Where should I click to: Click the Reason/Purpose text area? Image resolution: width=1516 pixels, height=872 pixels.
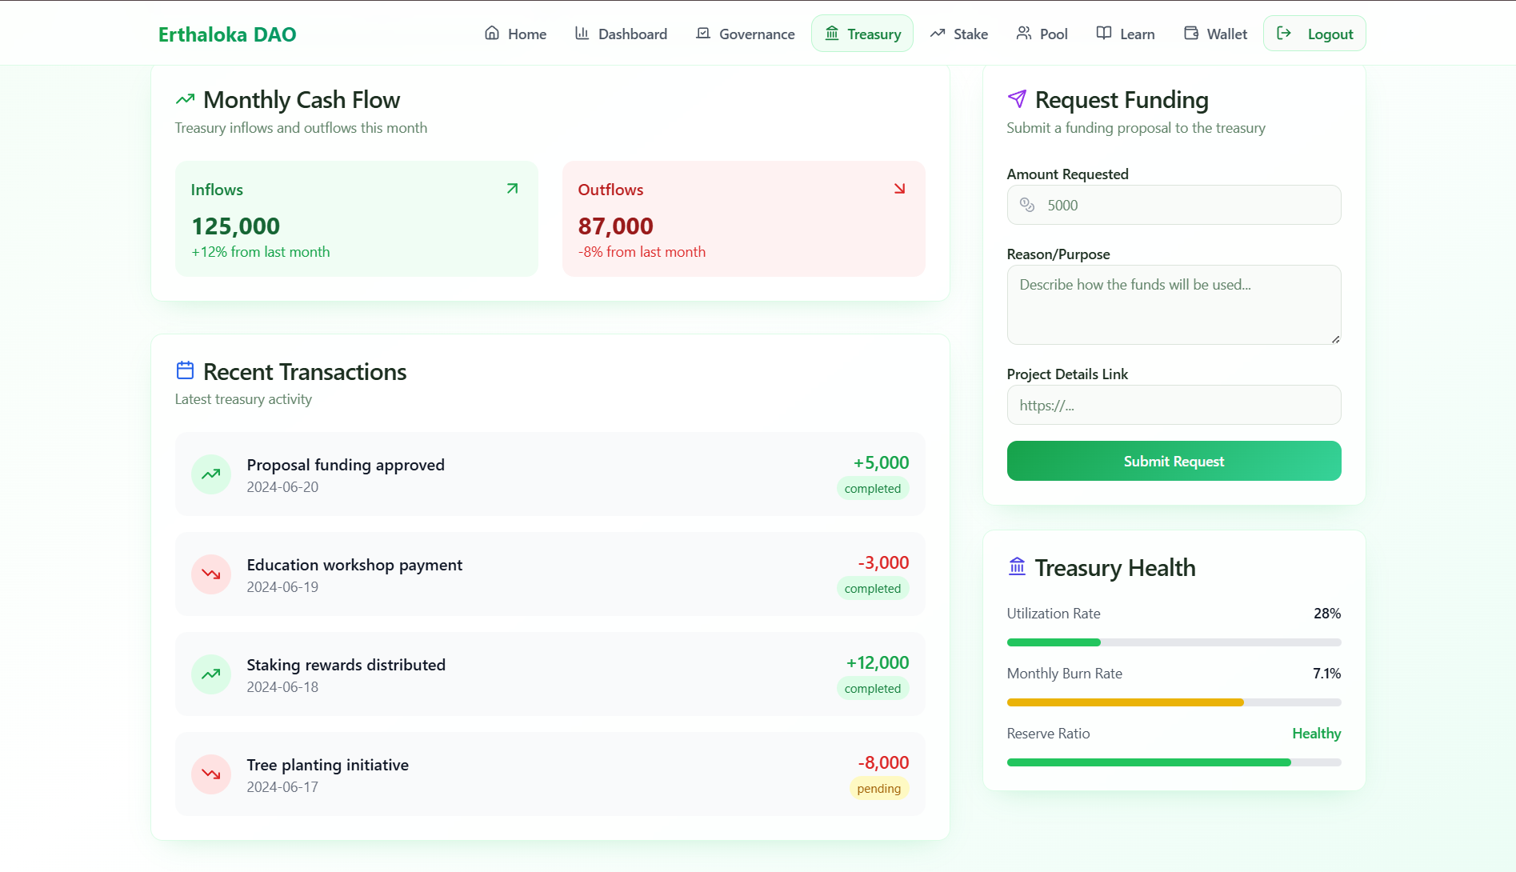(1174, 305)
